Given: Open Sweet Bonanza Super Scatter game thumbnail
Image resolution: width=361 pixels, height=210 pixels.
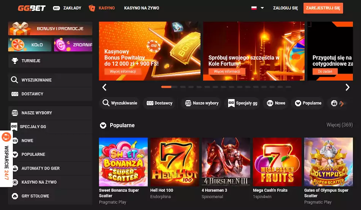Looking at the screenshot, I should click(x=123, y=162).
